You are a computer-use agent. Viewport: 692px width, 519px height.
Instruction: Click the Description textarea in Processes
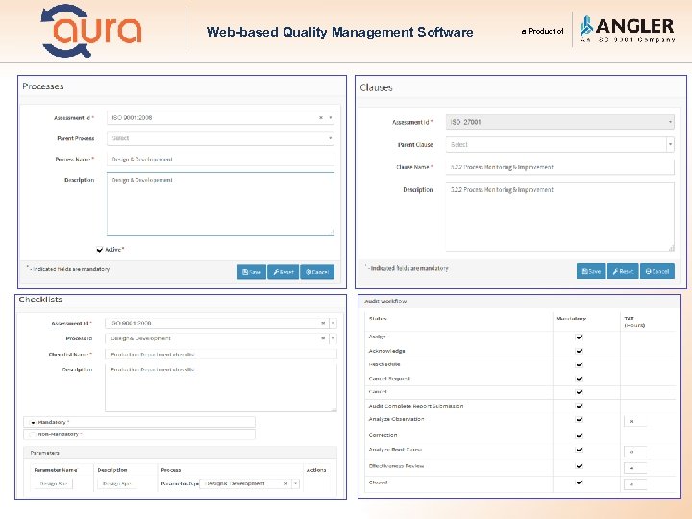(x=220, y=205)
